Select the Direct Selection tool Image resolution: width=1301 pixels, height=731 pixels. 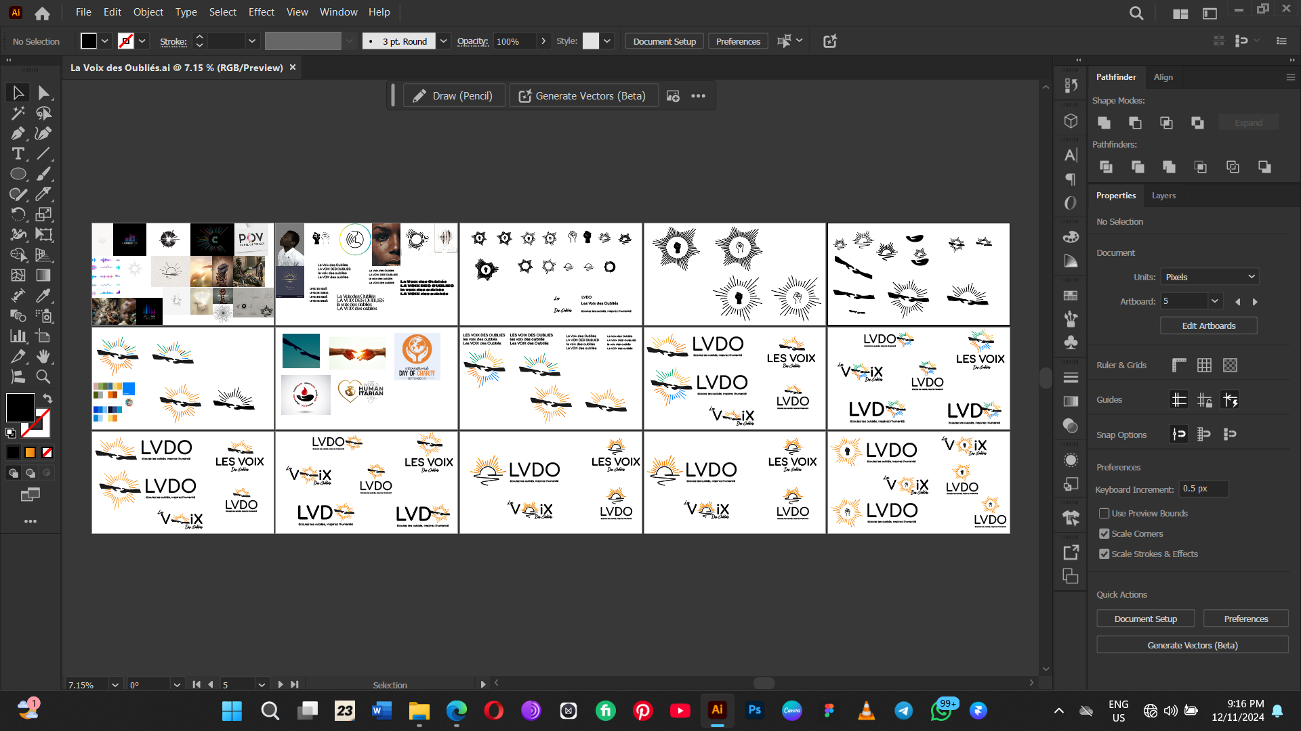click(x=44, y=93)
